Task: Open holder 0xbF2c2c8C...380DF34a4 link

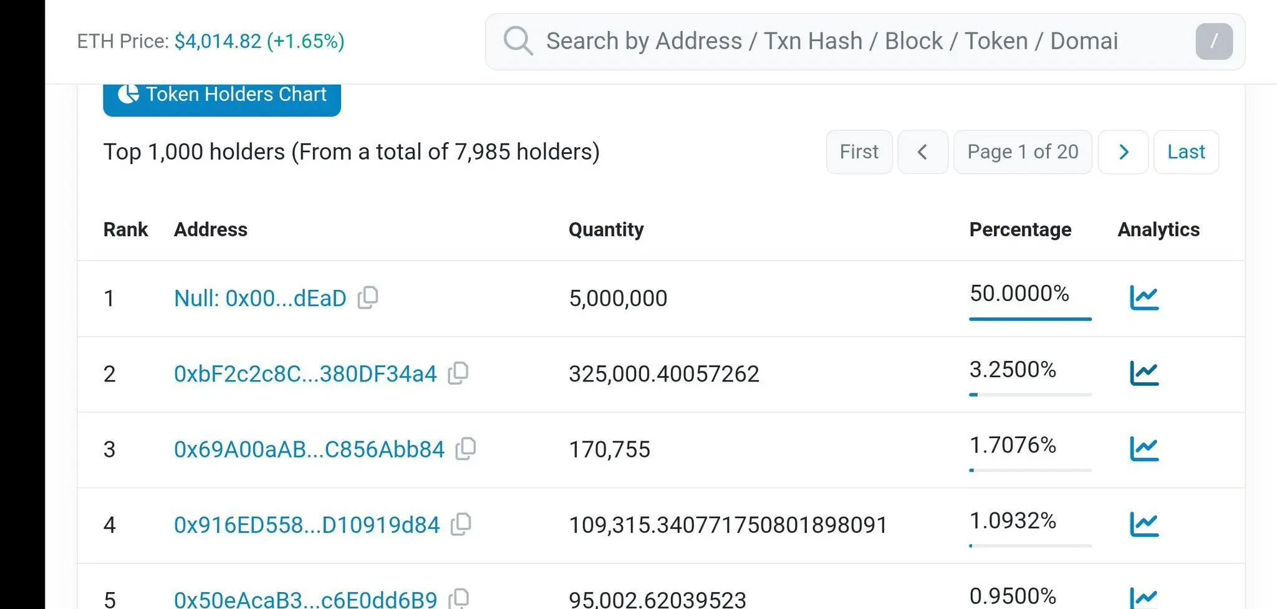Action: (305, 373)
